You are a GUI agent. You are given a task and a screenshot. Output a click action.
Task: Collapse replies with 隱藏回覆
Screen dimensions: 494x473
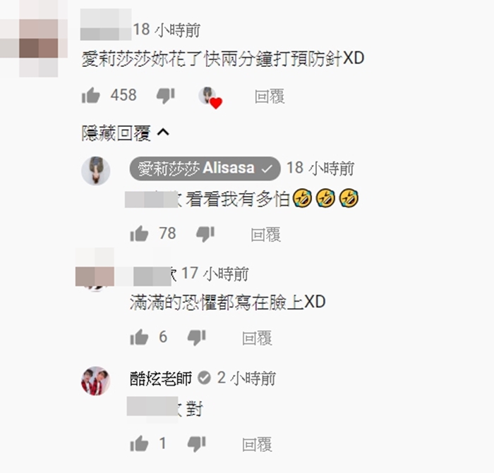click(125, 133)
